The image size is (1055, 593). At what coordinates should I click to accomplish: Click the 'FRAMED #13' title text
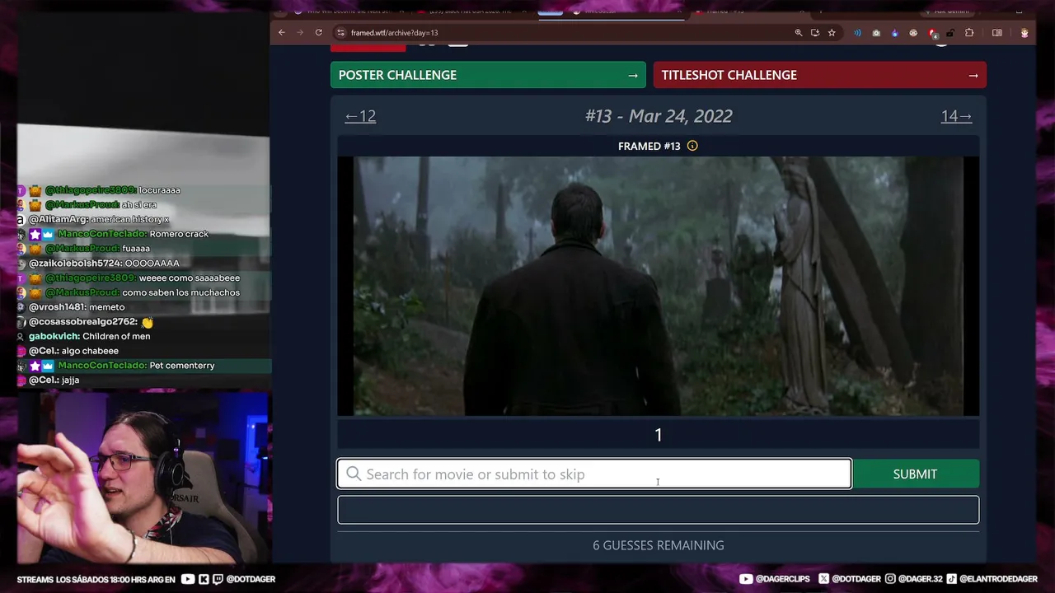point(649,146)
